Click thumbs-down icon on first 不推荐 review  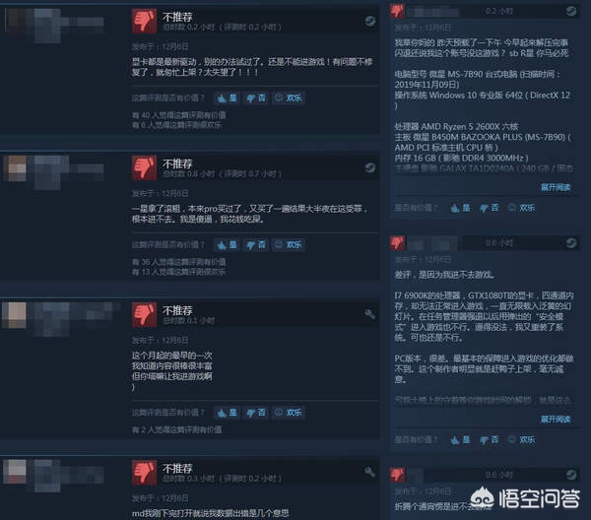tap(144, 21)
